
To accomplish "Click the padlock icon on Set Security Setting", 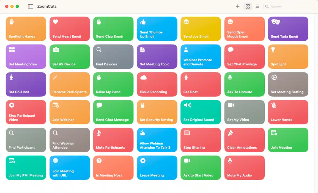I will (142, 105).
